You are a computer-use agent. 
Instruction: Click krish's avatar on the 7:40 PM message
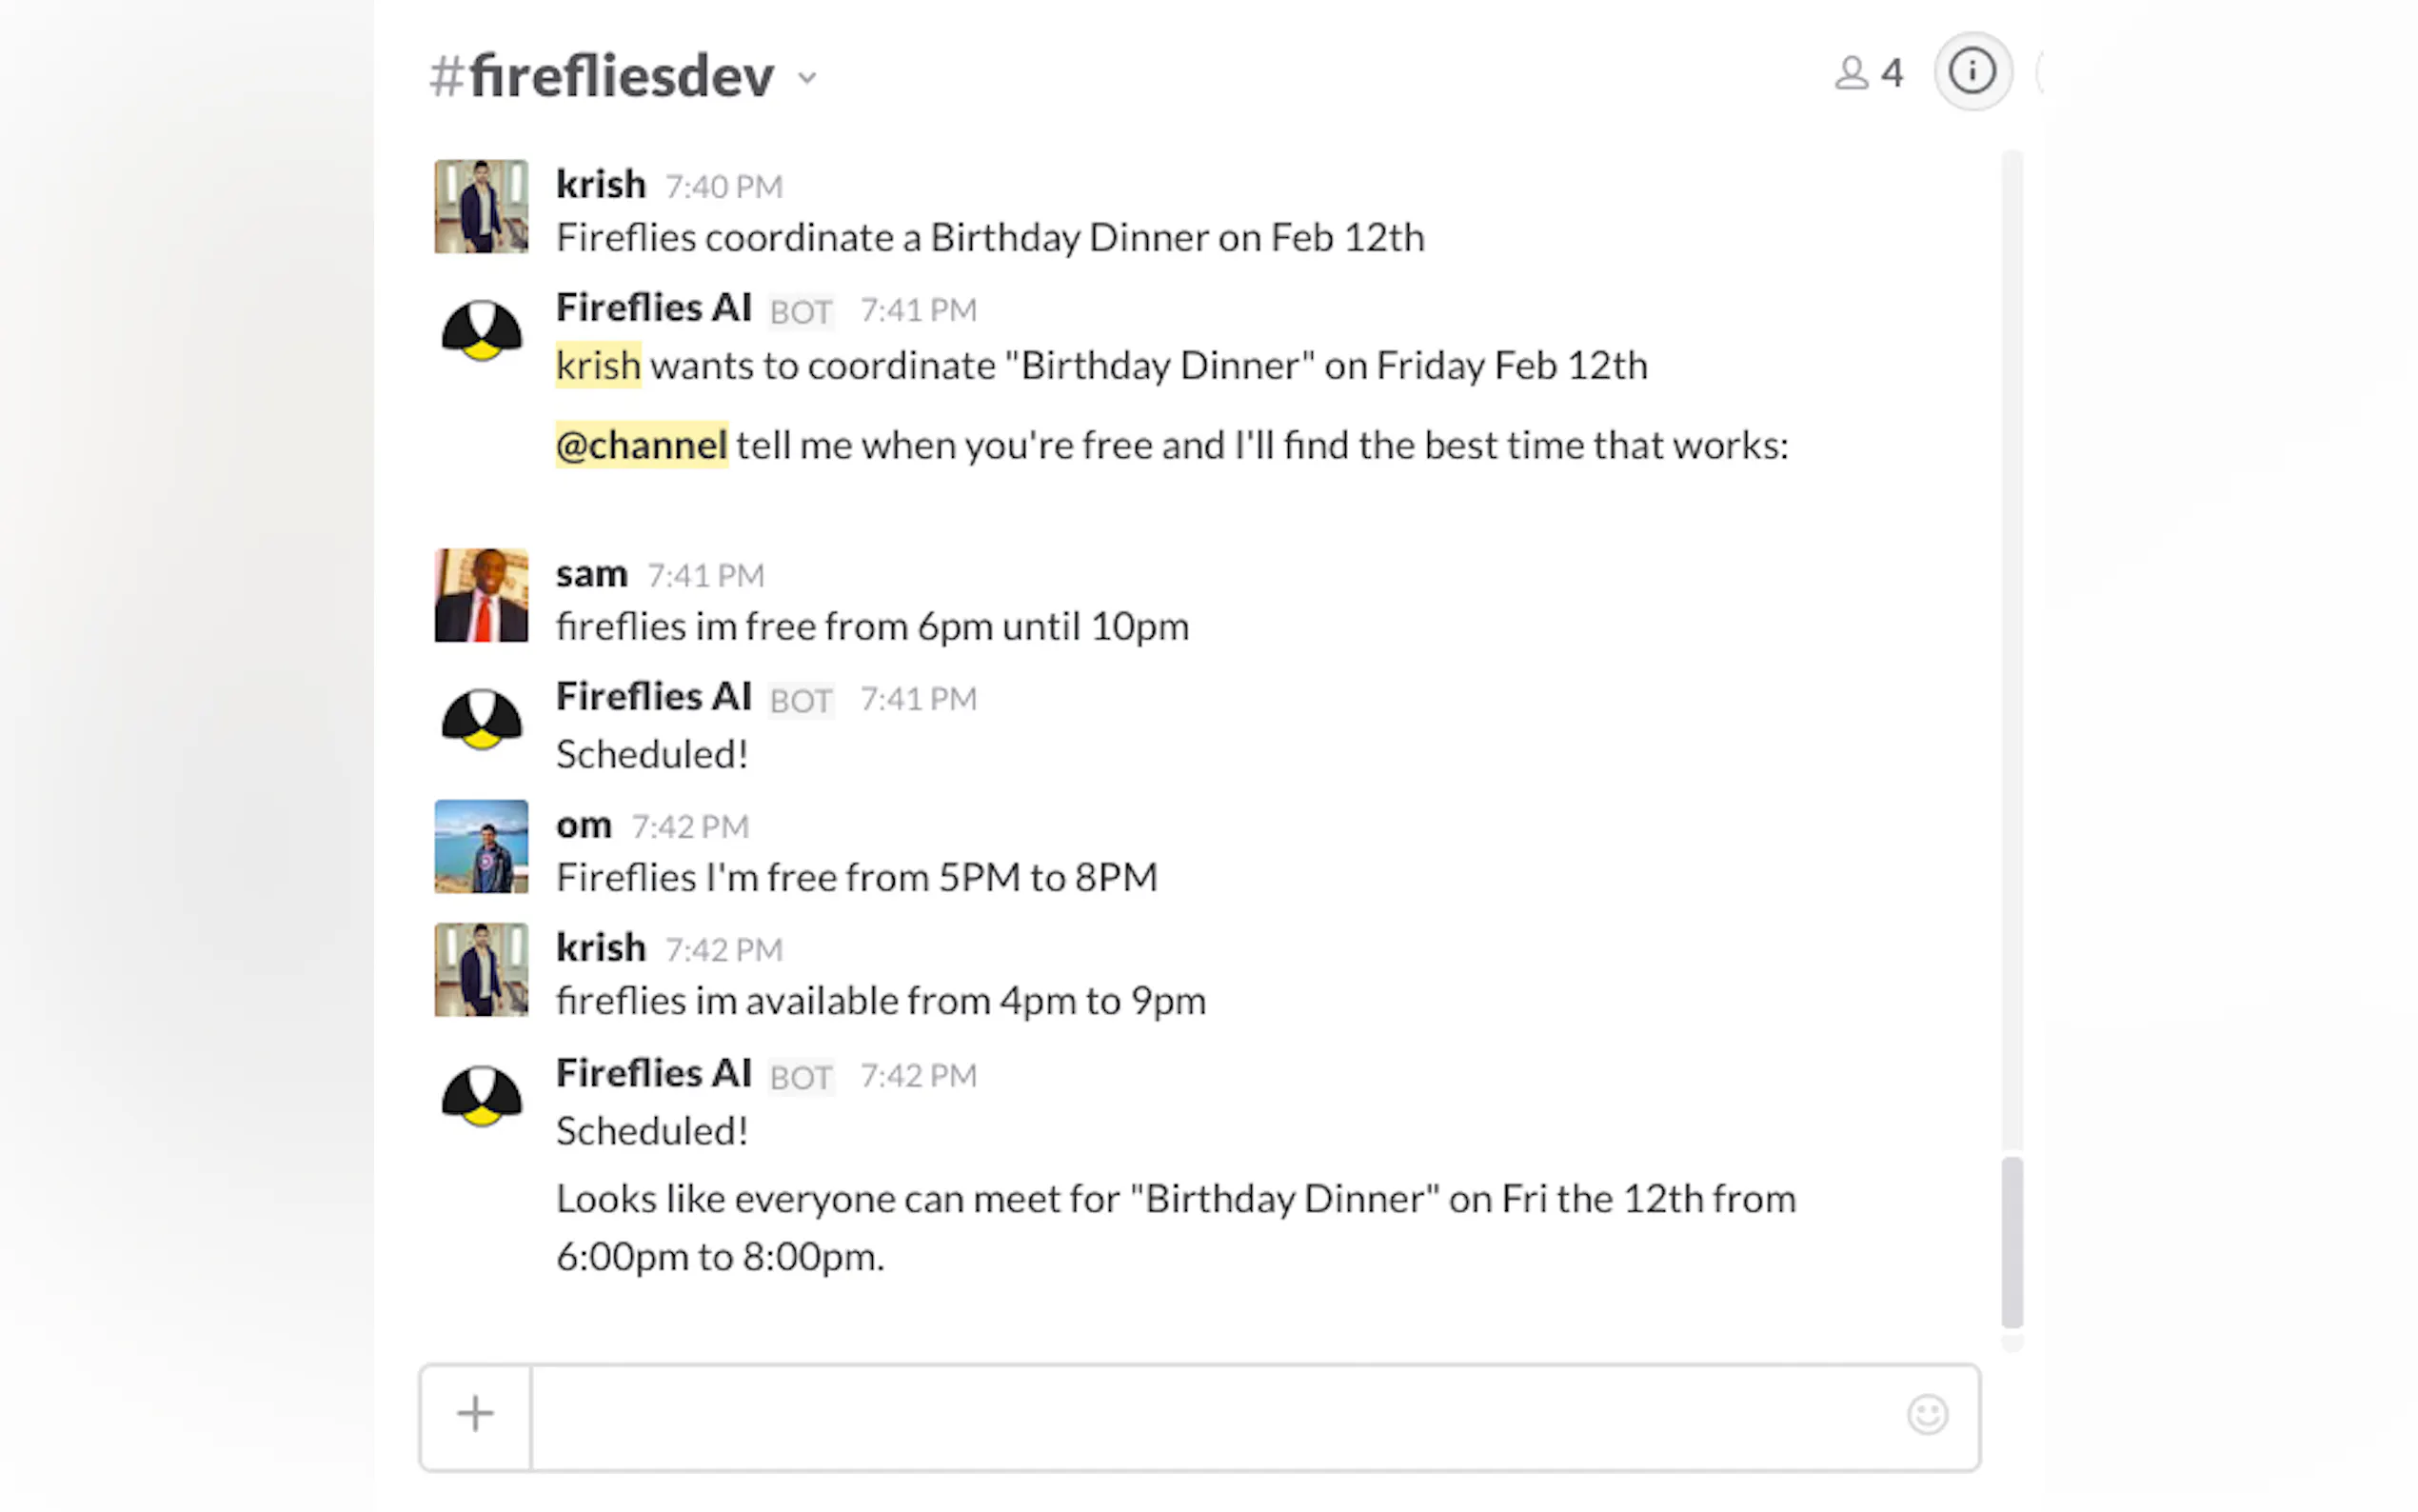click(482, 206)
